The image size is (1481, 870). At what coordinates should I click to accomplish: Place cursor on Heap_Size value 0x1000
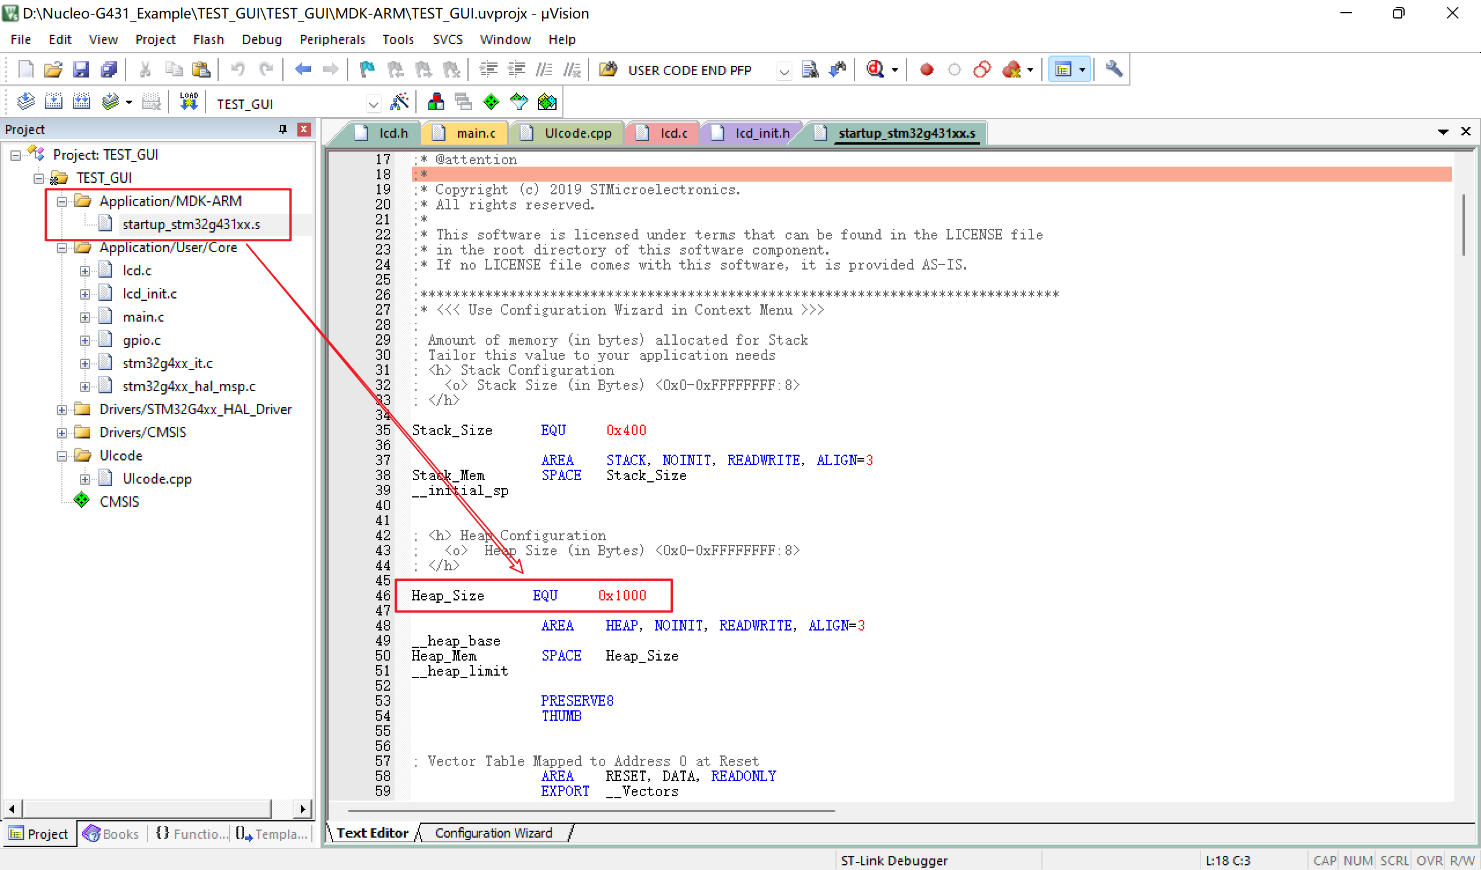pyautogui.click(x=622, y=596)
